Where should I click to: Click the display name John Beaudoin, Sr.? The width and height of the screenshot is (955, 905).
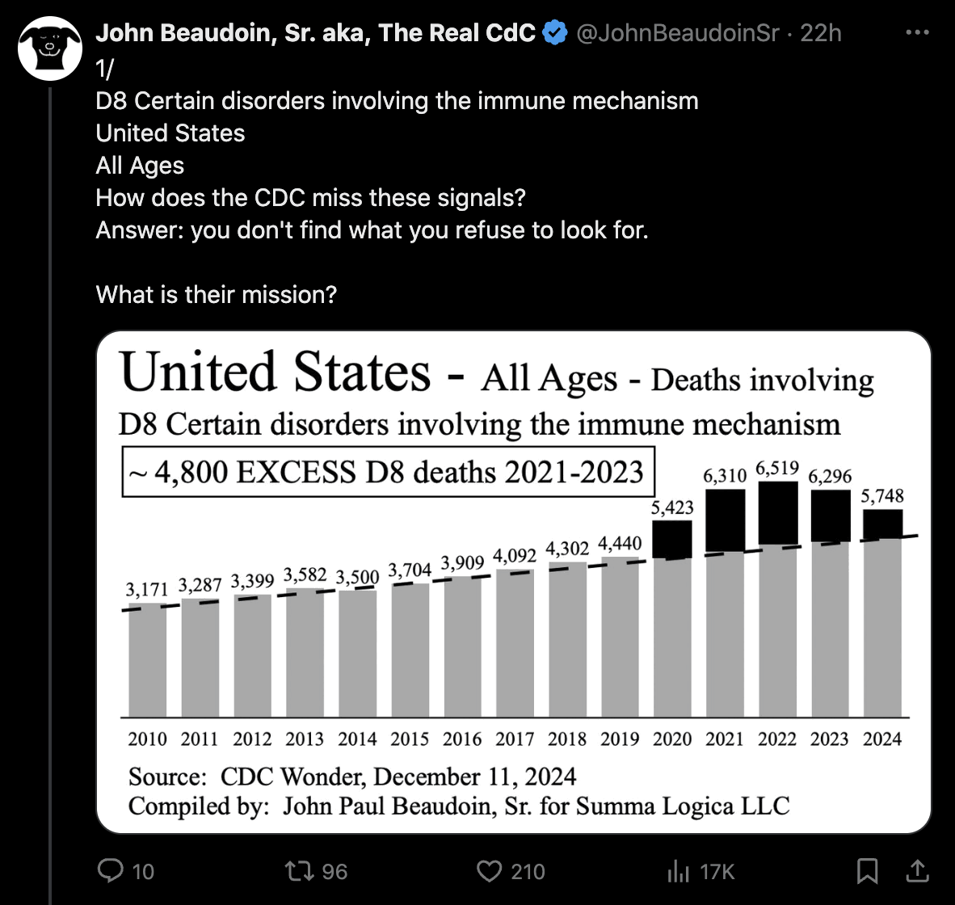pyautogui.click(x=315, y=33)
